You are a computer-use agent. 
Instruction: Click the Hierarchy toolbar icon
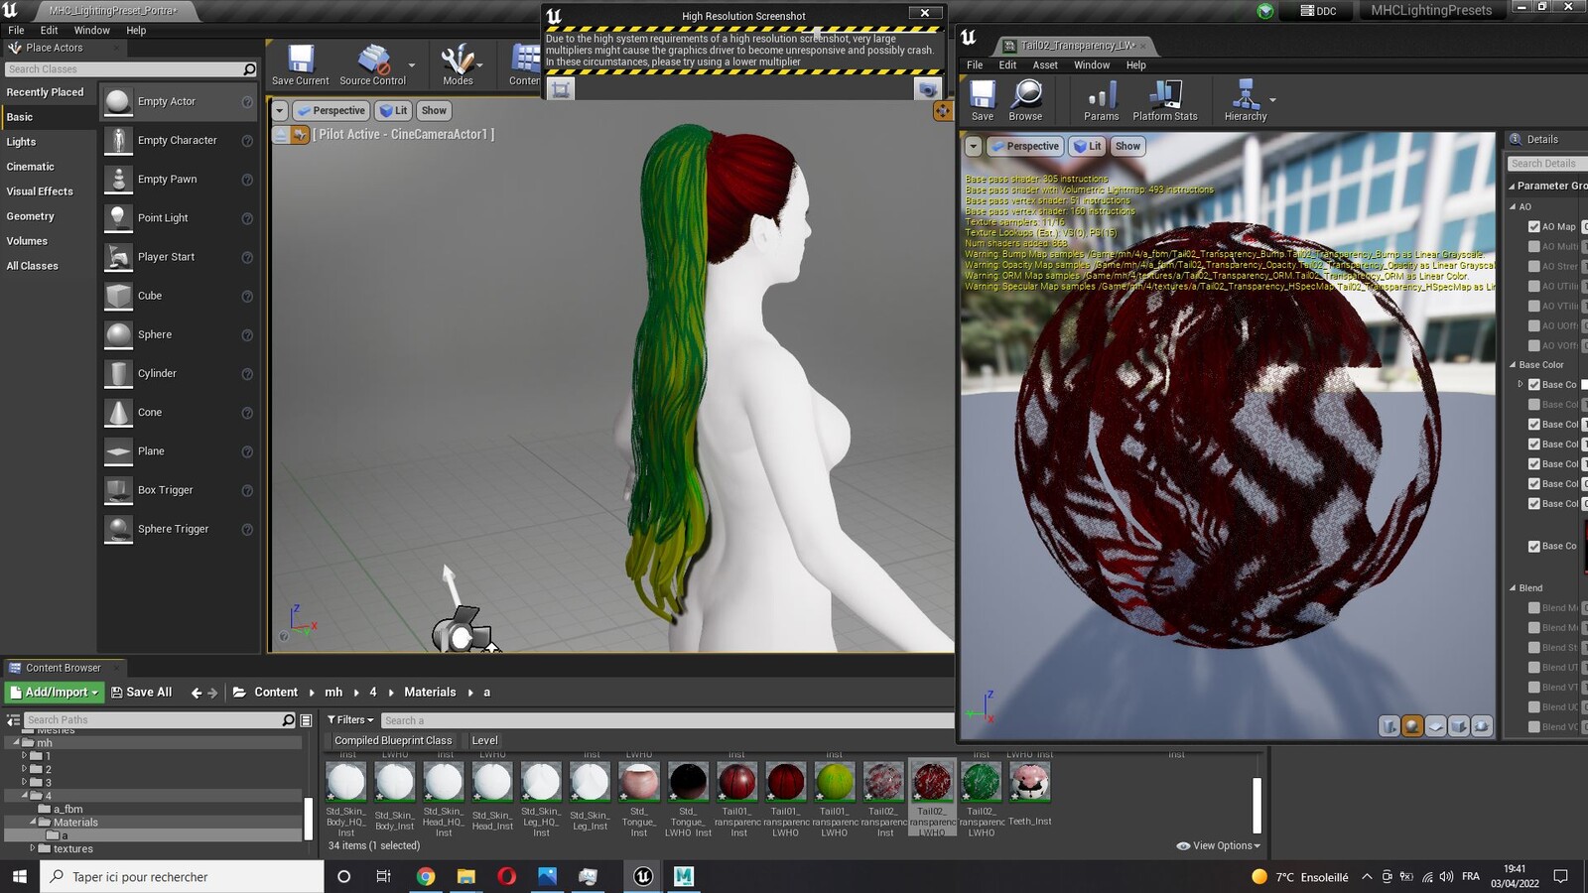tap(1246, 100)
